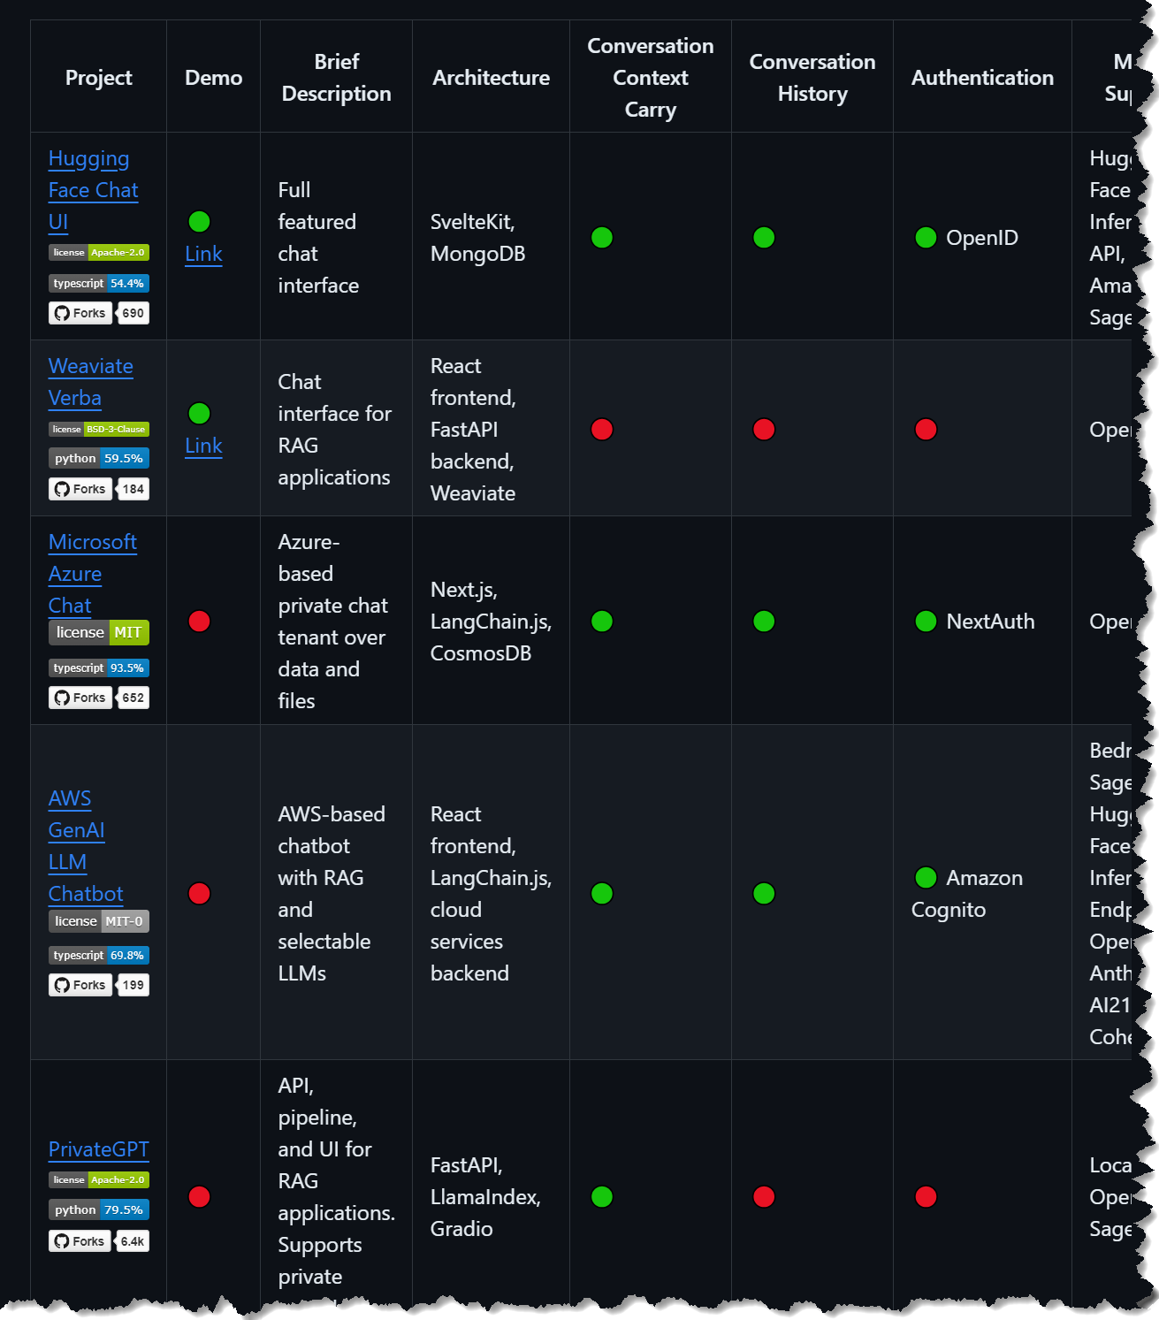The width and height of the screenshot is (1159, 1320).
Task: Click the PrivateGPT Forks 6.4k badge
Action: pos(99,1241)
